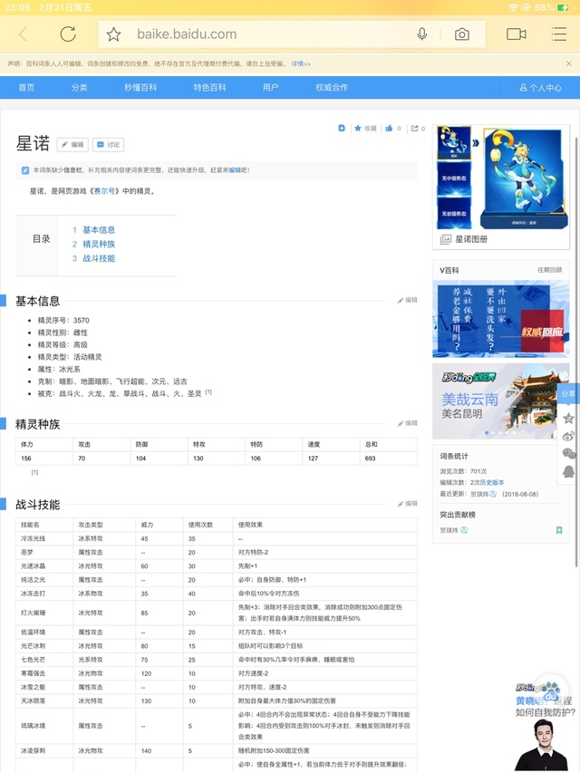Tap the browser back arrow
The width and height of the screenshot is (580, 773).
23,34
